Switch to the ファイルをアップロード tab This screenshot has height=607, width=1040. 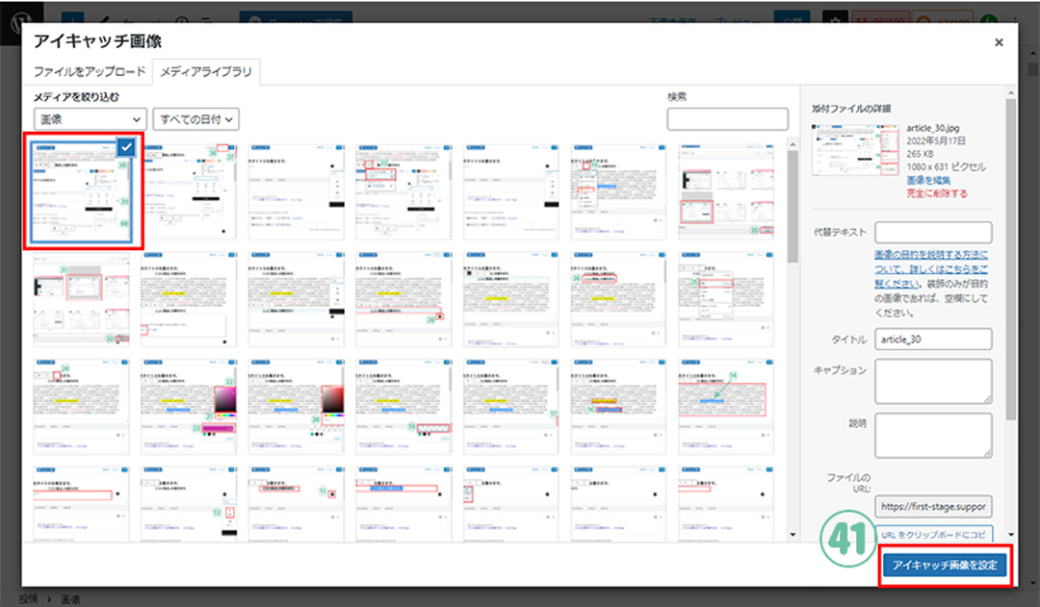click(89, 72)
